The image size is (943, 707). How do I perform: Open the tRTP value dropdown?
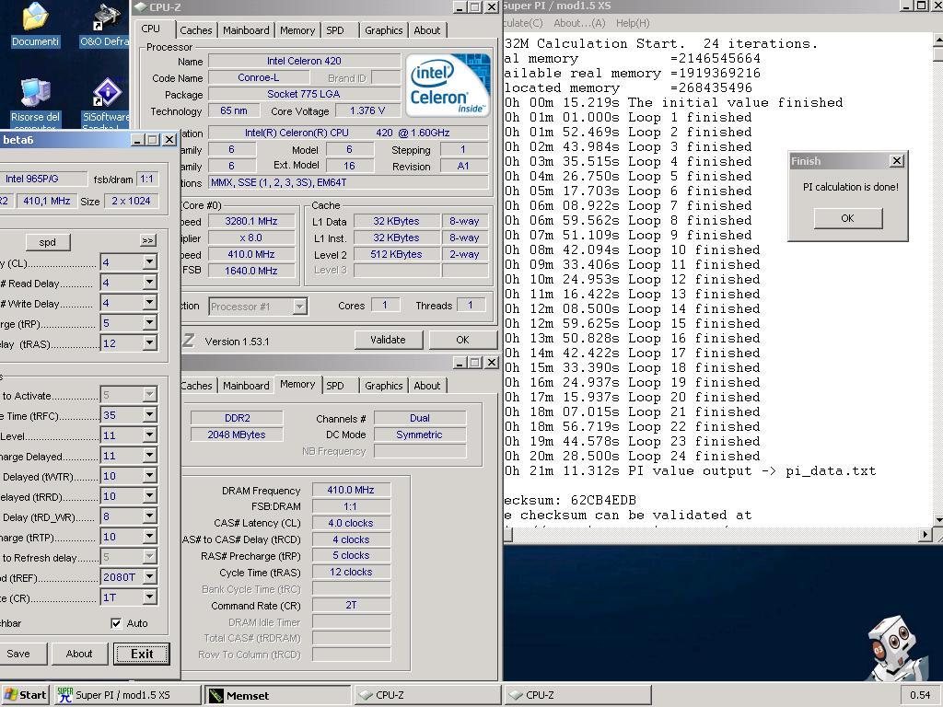coord(150,537)
